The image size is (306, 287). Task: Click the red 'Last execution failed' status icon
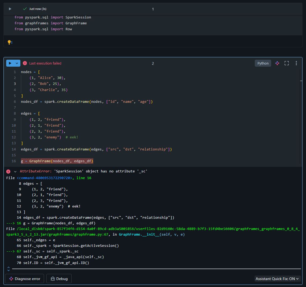pos(25,63)
